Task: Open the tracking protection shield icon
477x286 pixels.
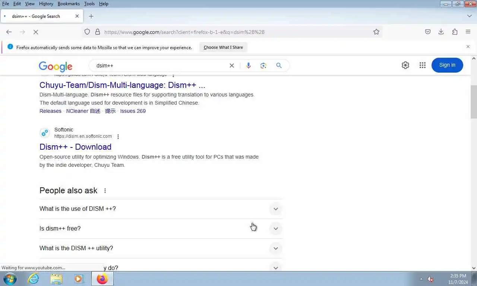Action: (87, 32)
